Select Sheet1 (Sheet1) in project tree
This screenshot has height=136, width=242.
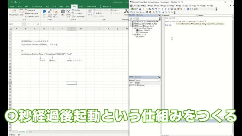(x=143, y=30)
